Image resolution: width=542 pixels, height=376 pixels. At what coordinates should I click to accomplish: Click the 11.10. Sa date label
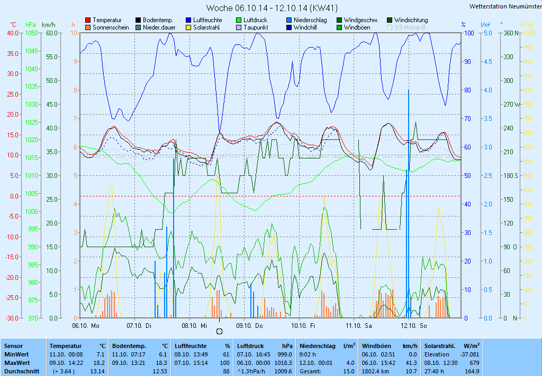[359, 326]
